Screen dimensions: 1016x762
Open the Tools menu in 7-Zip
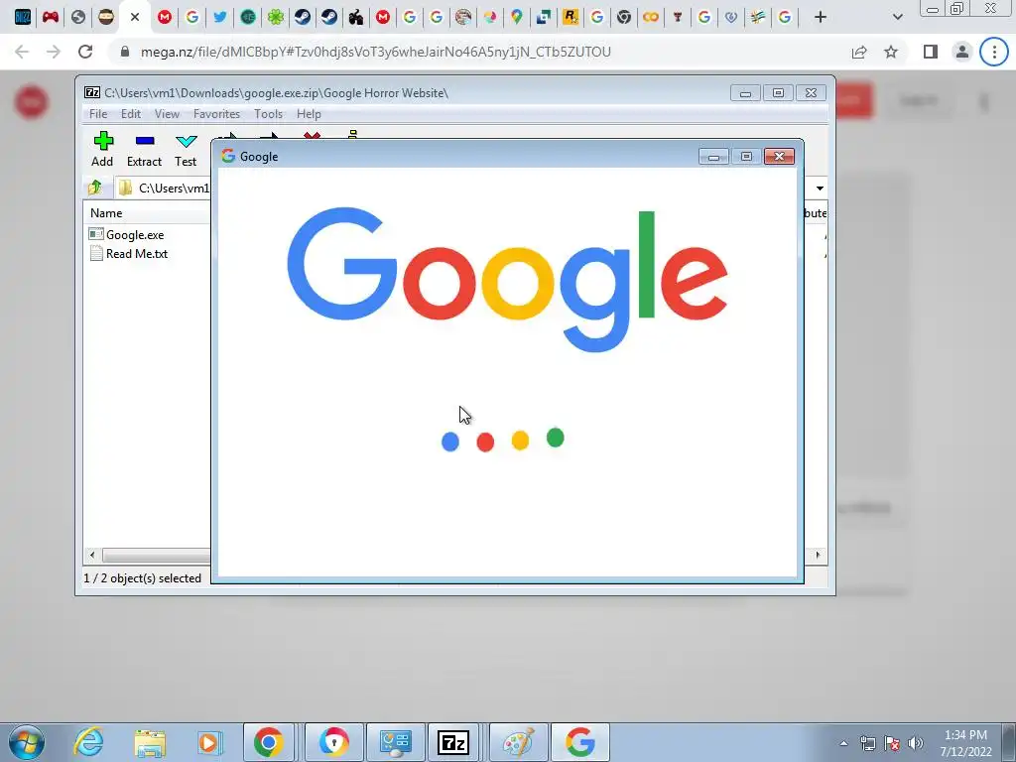point(268,114)
